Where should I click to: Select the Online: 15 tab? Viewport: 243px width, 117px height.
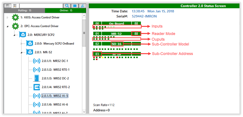coord(66,10)
